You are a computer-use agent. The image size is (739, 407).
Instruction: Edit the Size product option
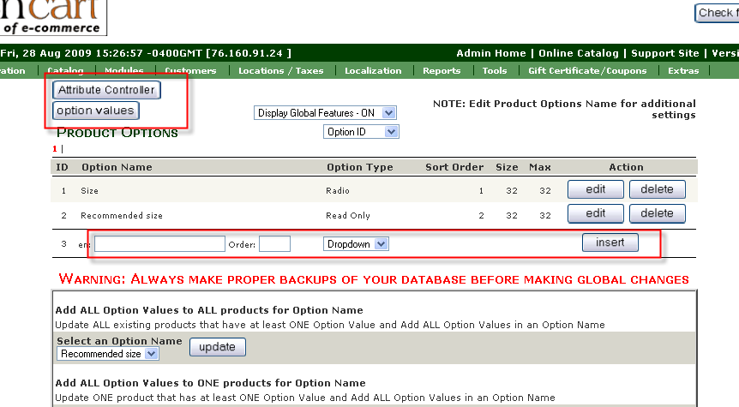tap(595, 189)
